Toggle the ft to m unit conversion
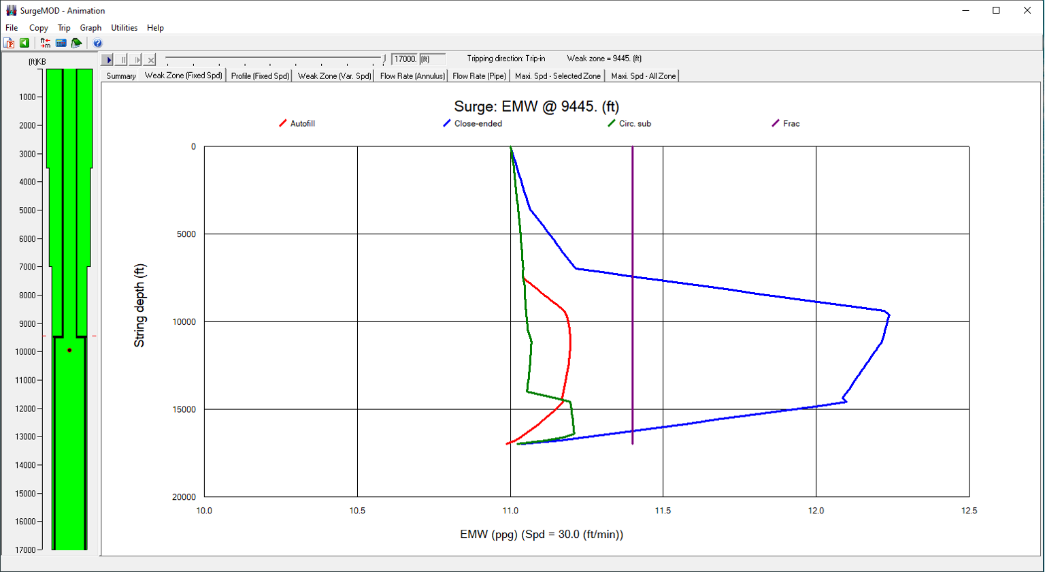 (46, 43)
